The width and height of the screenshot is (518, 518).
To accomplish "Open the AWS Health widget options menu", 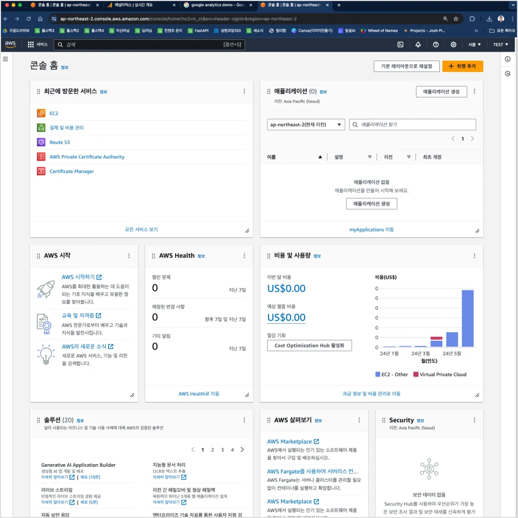I will tap(244, 256).
